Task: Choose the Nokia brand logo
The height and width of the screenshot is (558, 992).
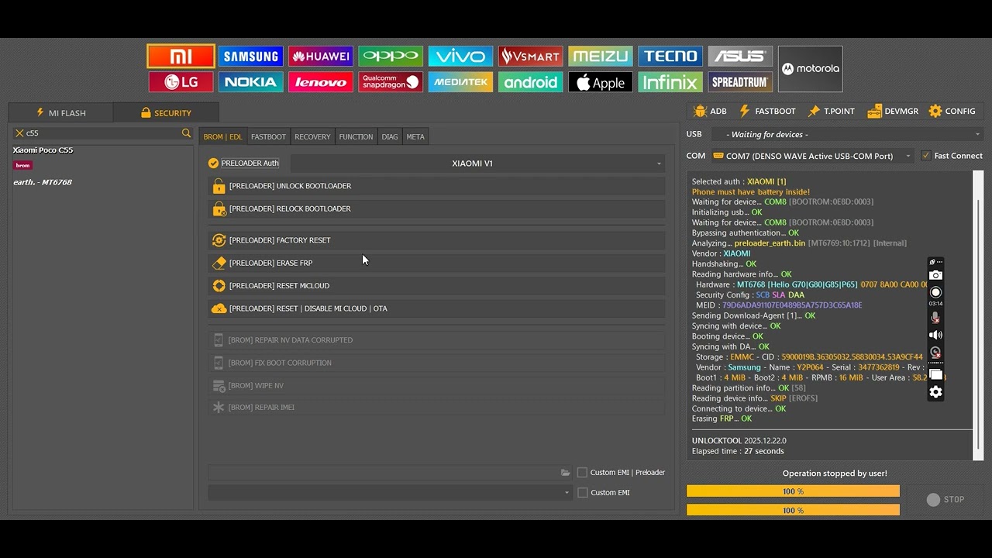Action: pos(250,82)
